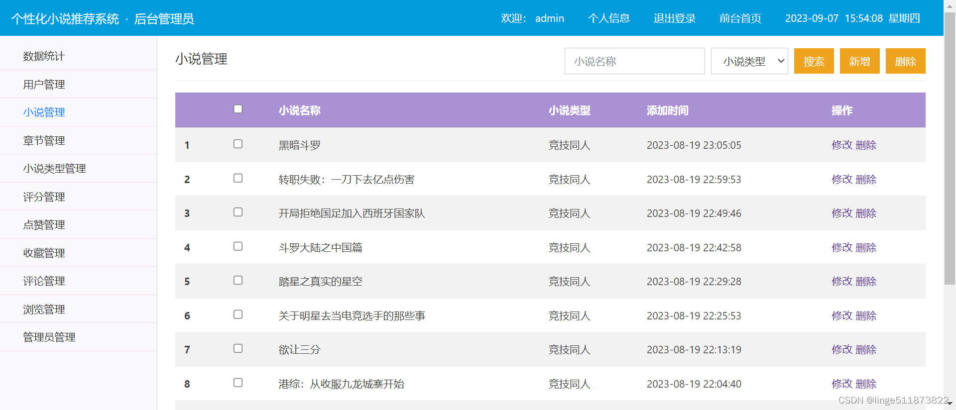
Task: Click timestamp 2023-08-19 22:42:58
Action: pos(694,247)
